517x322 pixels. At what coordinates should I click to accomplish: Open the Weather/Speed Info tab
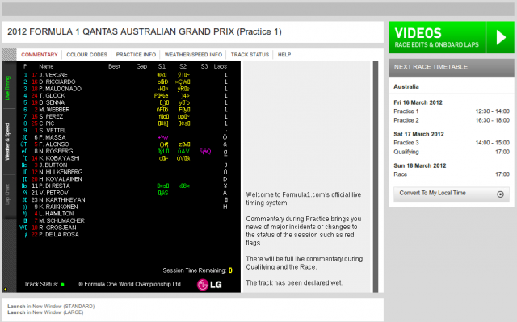(x=193, y=55)
